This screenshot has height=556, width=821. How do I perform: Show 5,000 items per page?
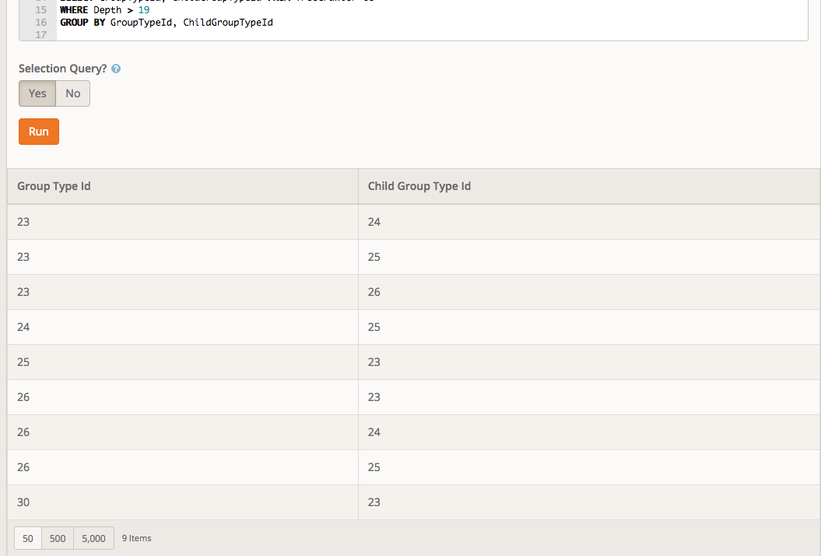[x=93, y=538]
